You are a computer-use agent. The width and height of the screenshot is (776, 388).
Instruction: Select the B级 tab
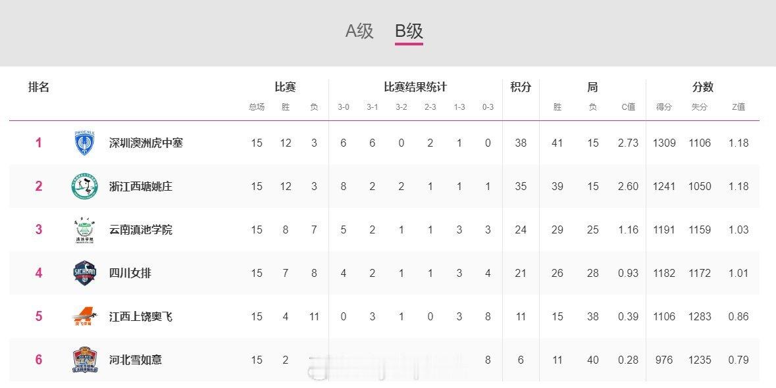coord(409,31)
